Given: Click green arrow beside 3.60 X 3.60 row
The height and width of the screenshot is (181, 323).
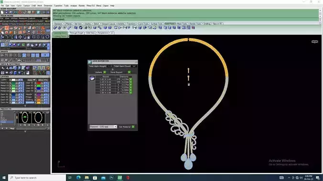Looking at the screenshot, I should coord(130,85).
